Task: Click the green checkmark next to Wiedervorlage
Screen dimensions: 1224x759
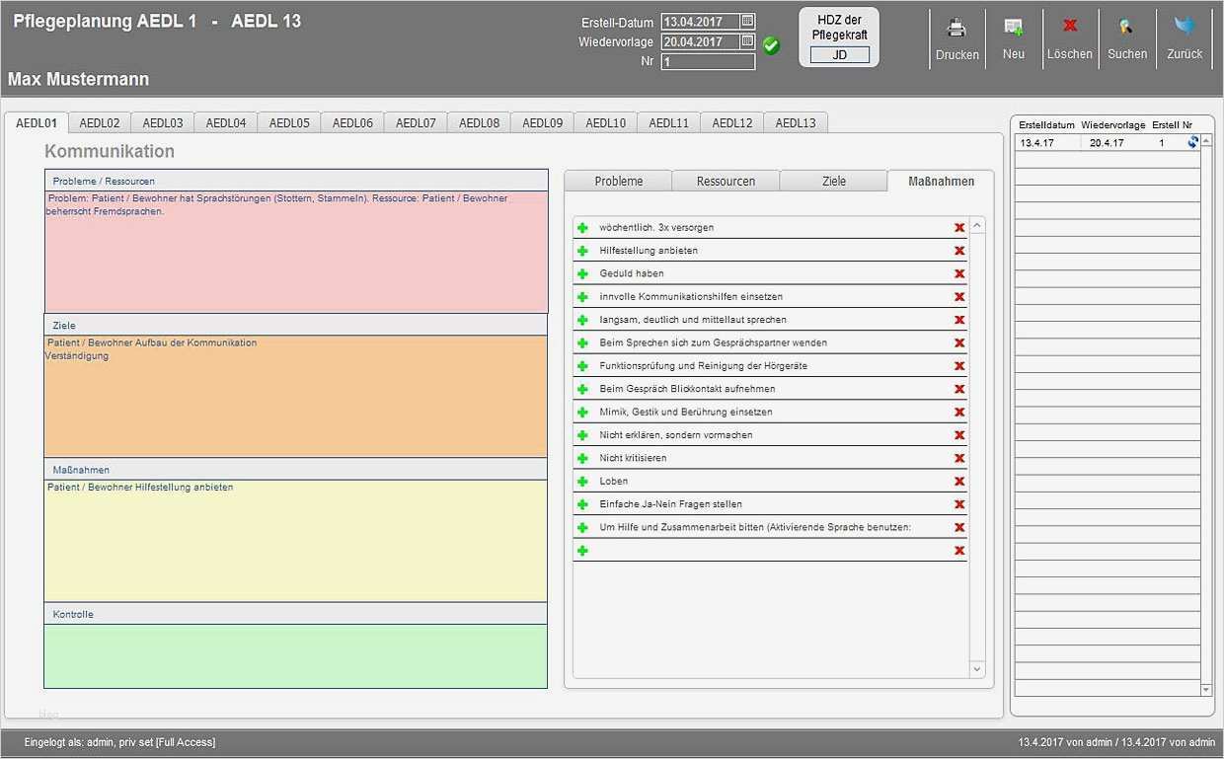Action: pos(771,45)
